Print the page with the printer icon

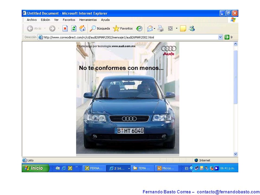pyautogui.click(x=161, y=28)
